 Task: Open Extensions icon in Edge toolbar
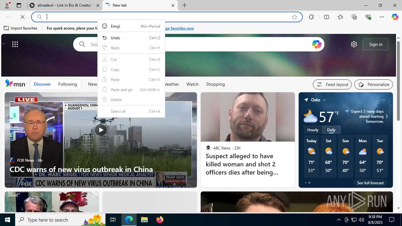click(311, 17)
